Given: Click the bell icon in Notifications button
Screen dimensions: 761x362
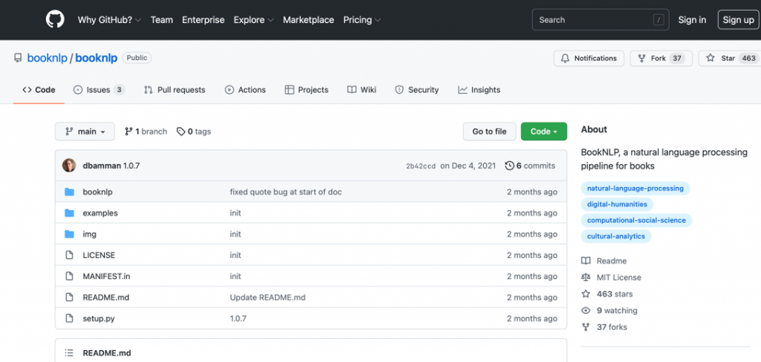Looking at the screenshot, I should 565,58.
